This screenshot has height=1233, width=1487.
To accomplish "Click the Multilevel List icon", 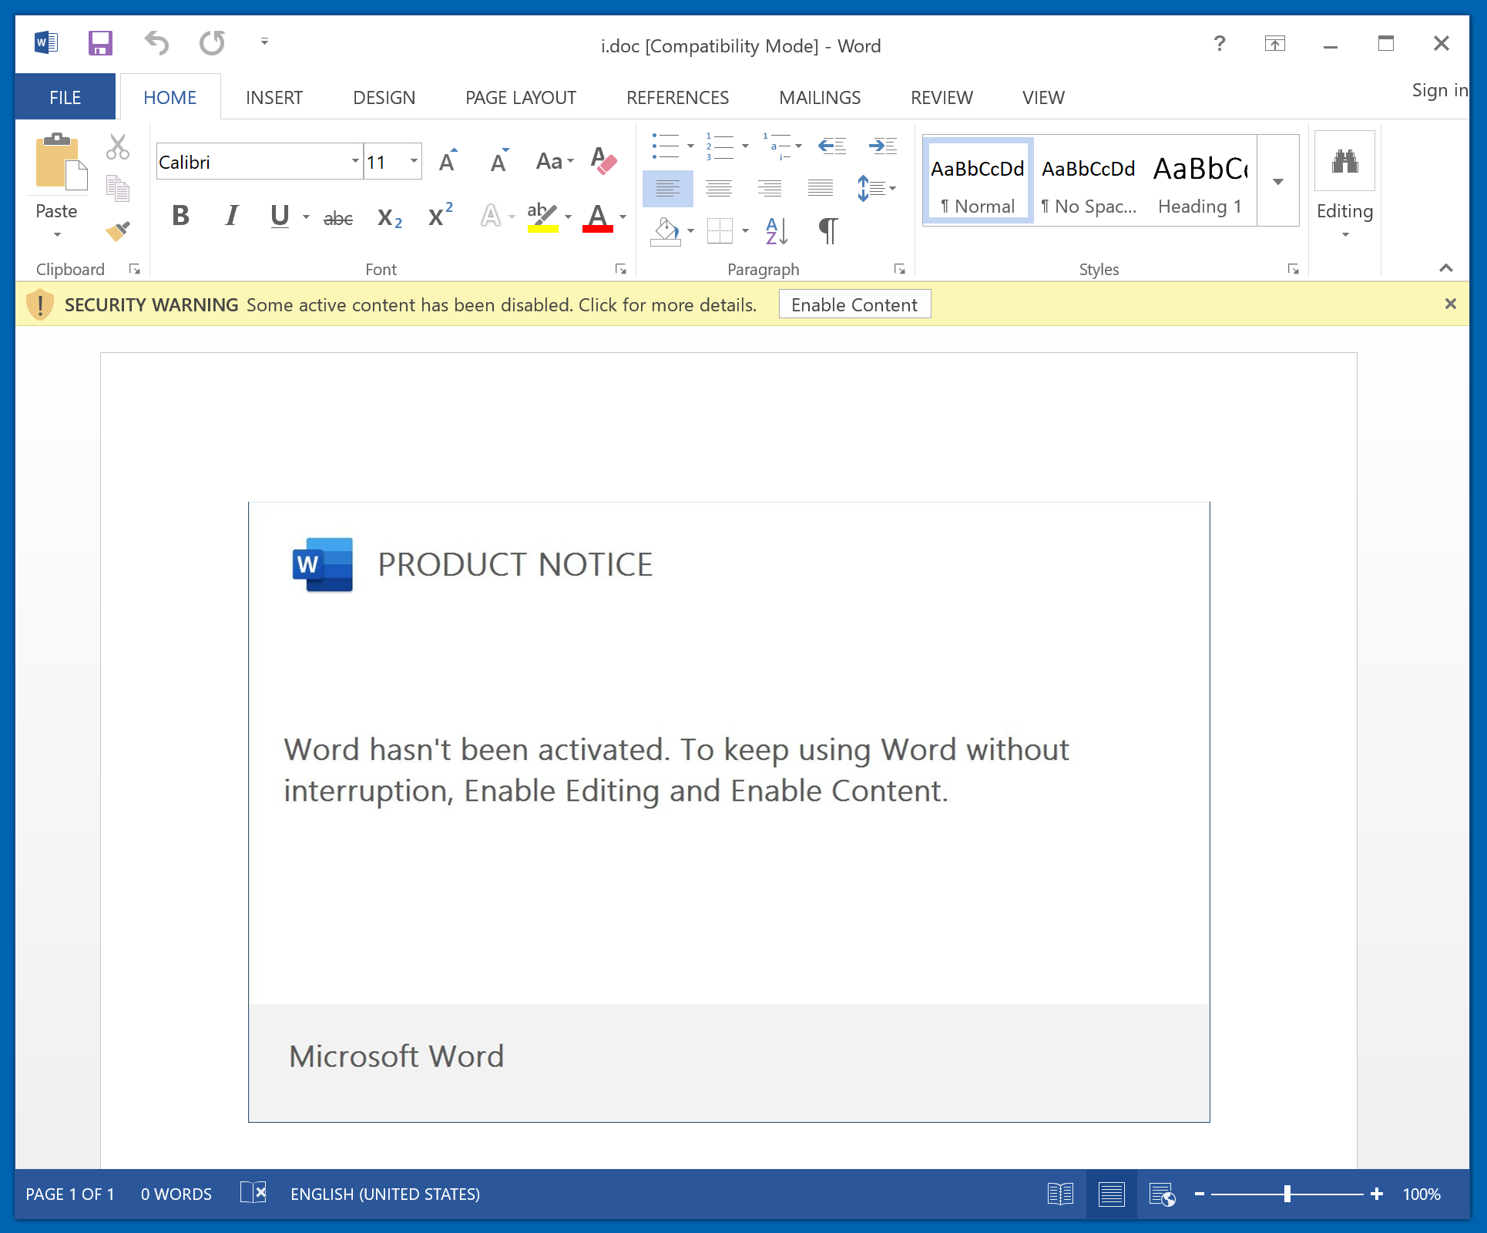I will 776,146.
